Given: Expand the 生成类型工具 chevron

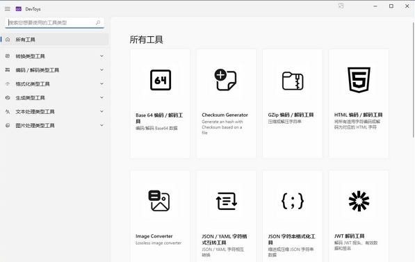Looking at the screenshot, I should (101, 98).
